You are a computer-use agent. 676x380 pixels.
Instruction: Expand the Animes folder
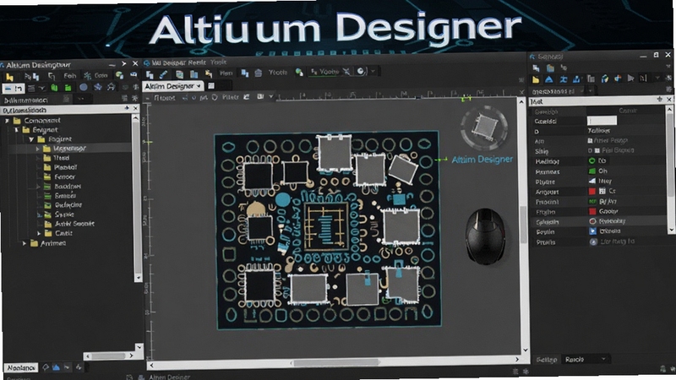click(25, 243)
